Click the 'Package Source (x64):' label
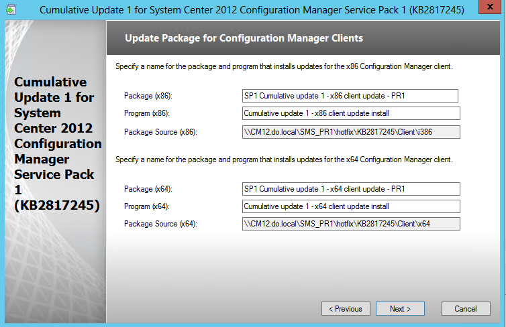Screen dimensions: 506x327 (x=160, y=224)
